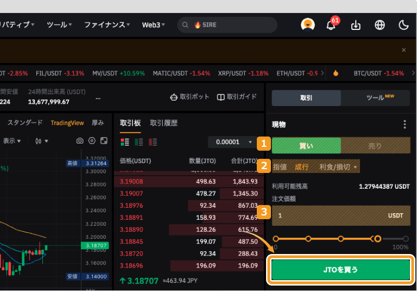Viewport: 417px width, 291px height.
Task: Click the JTOを買う button
Action: (x=340, y=270)
